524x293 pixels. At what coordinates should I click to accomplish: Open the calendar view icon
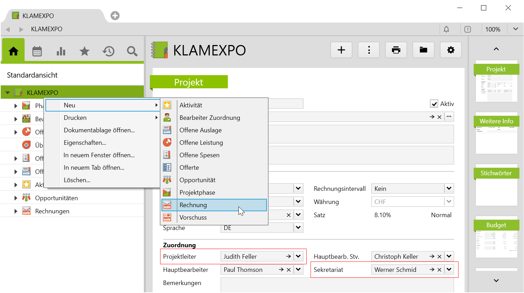37,51
